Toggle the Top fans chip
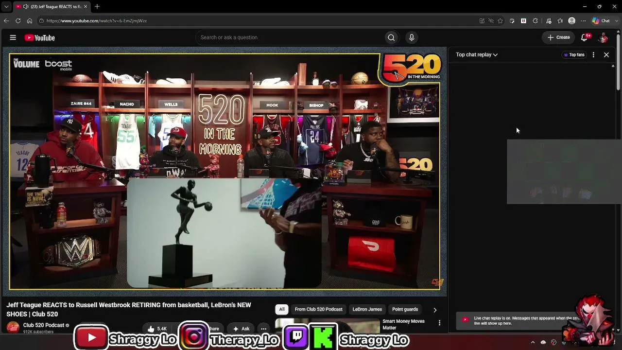Viewport: 622px width, 350px height. coord(574,55)
